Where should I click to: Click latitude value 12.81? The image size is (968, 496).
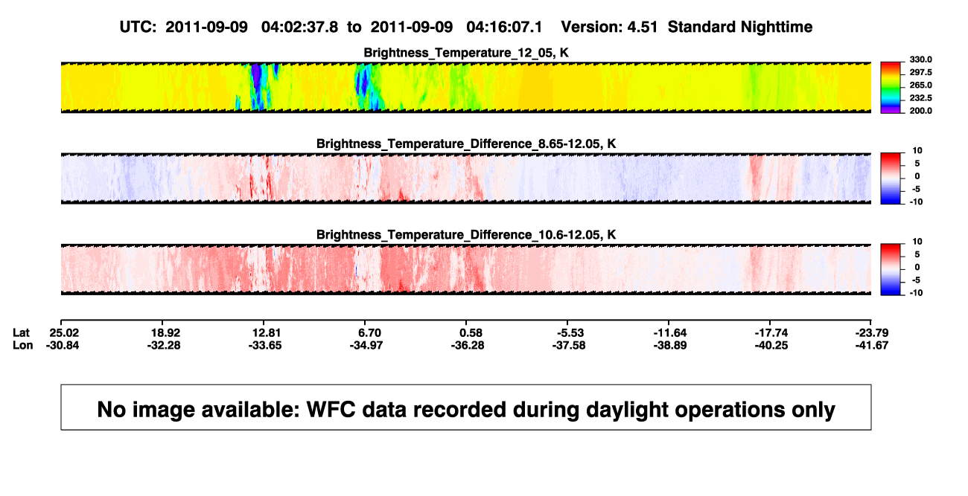[x=267, y=332]
